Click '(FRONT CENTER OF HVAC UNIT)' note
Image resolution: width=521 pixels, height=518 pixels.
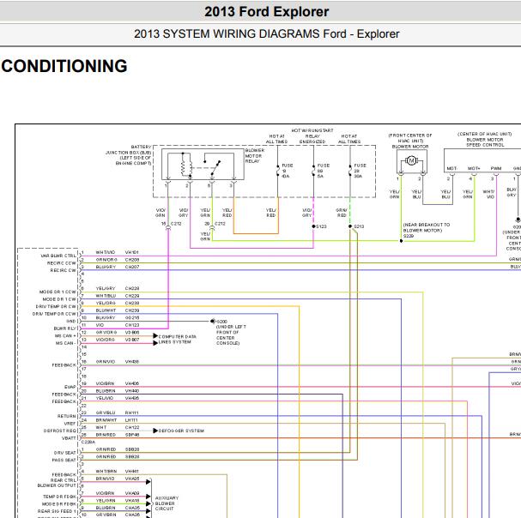[410, 138]
